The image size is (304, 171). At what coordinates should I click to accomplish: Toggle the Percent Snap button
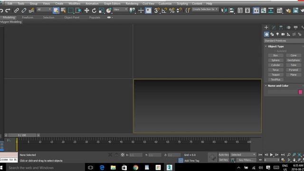(x=172, y=10)
